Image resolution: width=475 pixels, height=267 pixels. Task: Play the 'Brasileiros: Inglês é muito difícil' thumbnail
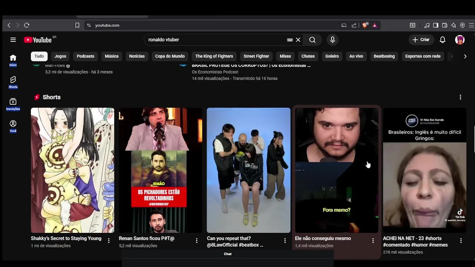pyautogui.click(x=425, y=170)
